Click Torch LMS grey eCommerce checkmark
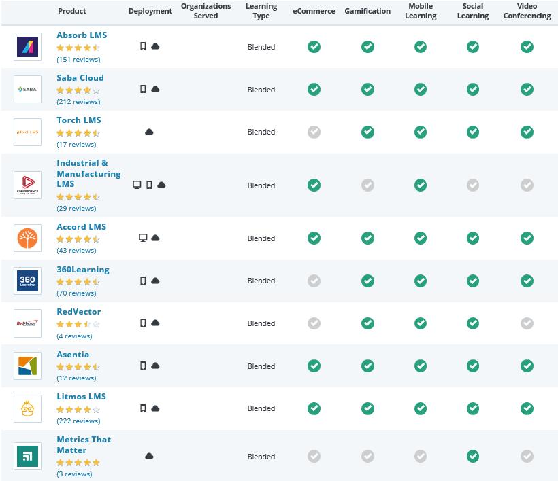The height and width of the screenshot is (481, 558). pyautogui.click(x=314, y=132)
